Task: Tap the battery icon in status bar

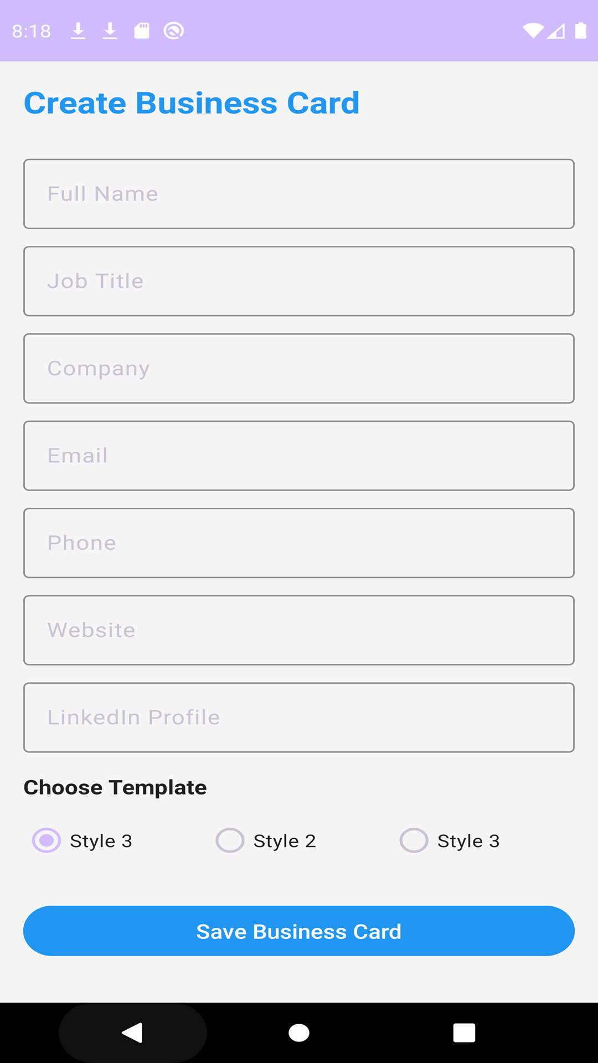Action: click(580, 31)
